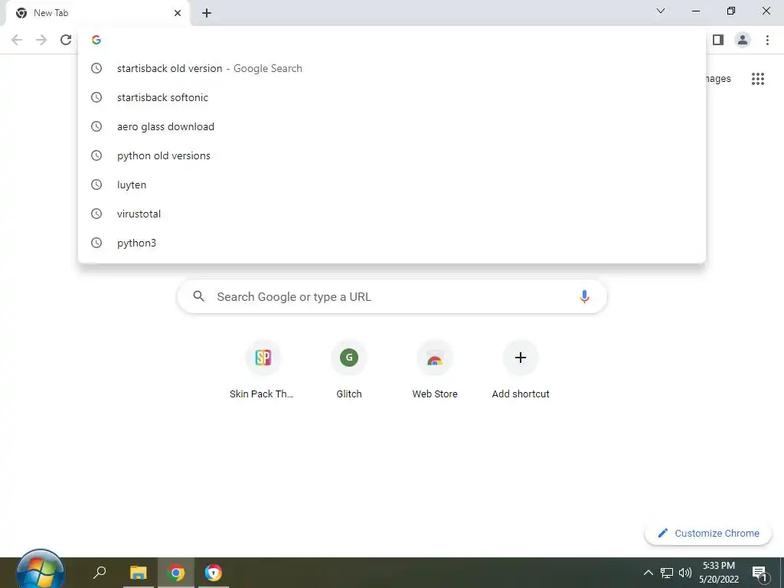Choose the 'startisback old version' suggestion
784x588 pixels.
(392, 68)
